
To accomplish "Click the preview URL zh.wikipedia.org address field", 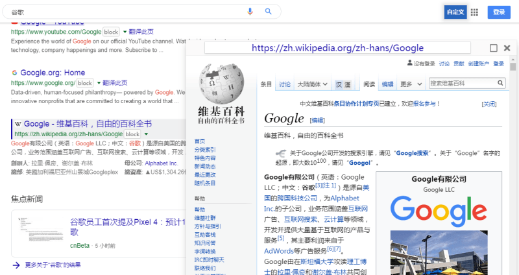I will tap(337, 48).
